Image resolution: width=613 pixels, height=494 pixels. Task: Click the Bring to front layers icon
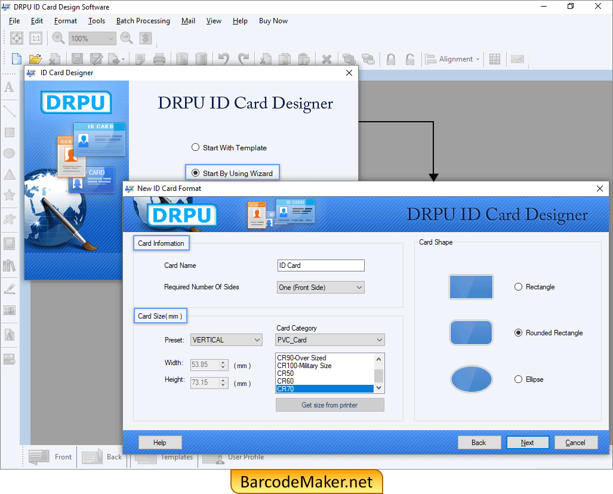(x=349, y=59)
